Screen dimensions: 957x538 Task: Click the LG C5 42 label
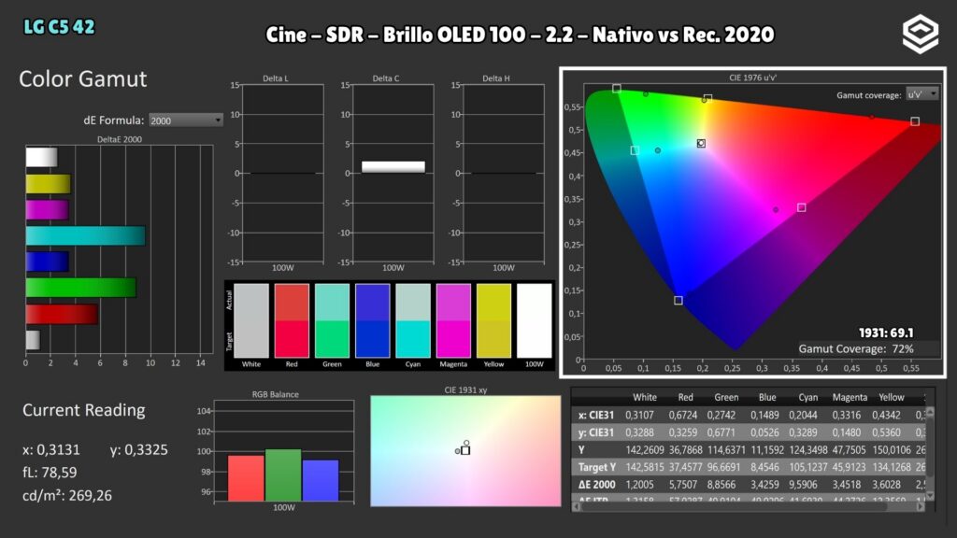(x=59, y=27)
